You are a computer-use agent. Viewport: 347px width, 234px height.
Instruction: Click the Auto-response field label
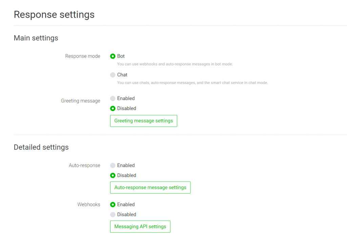(84, 166)
